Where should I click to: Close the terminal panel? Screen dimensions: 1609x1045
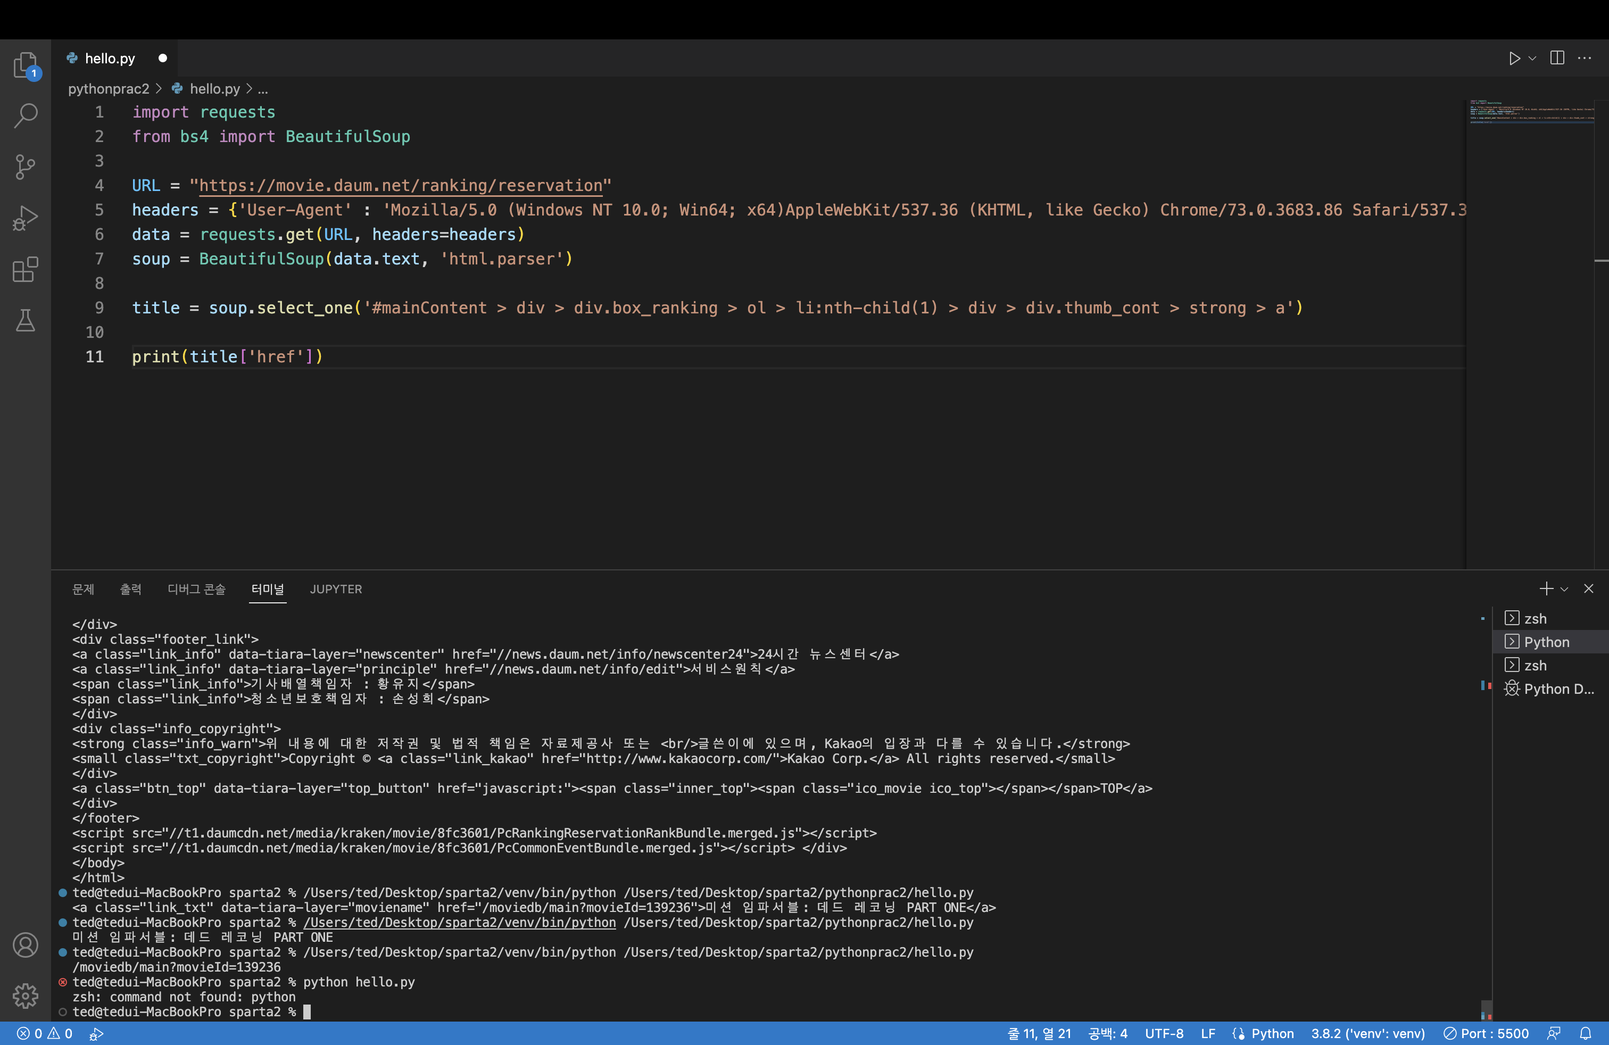pos(1589,588)
